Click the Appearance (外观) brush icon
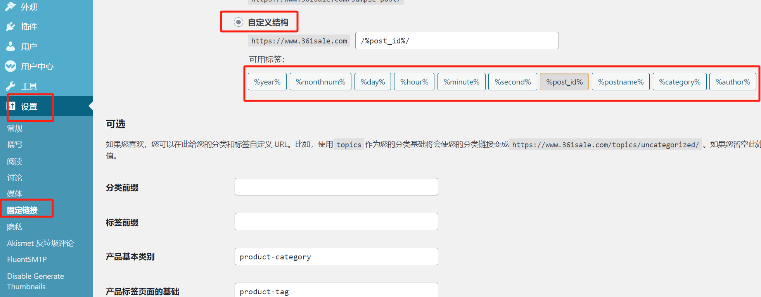The height and width of the screenshot is (297, 761). pos(10,6)
